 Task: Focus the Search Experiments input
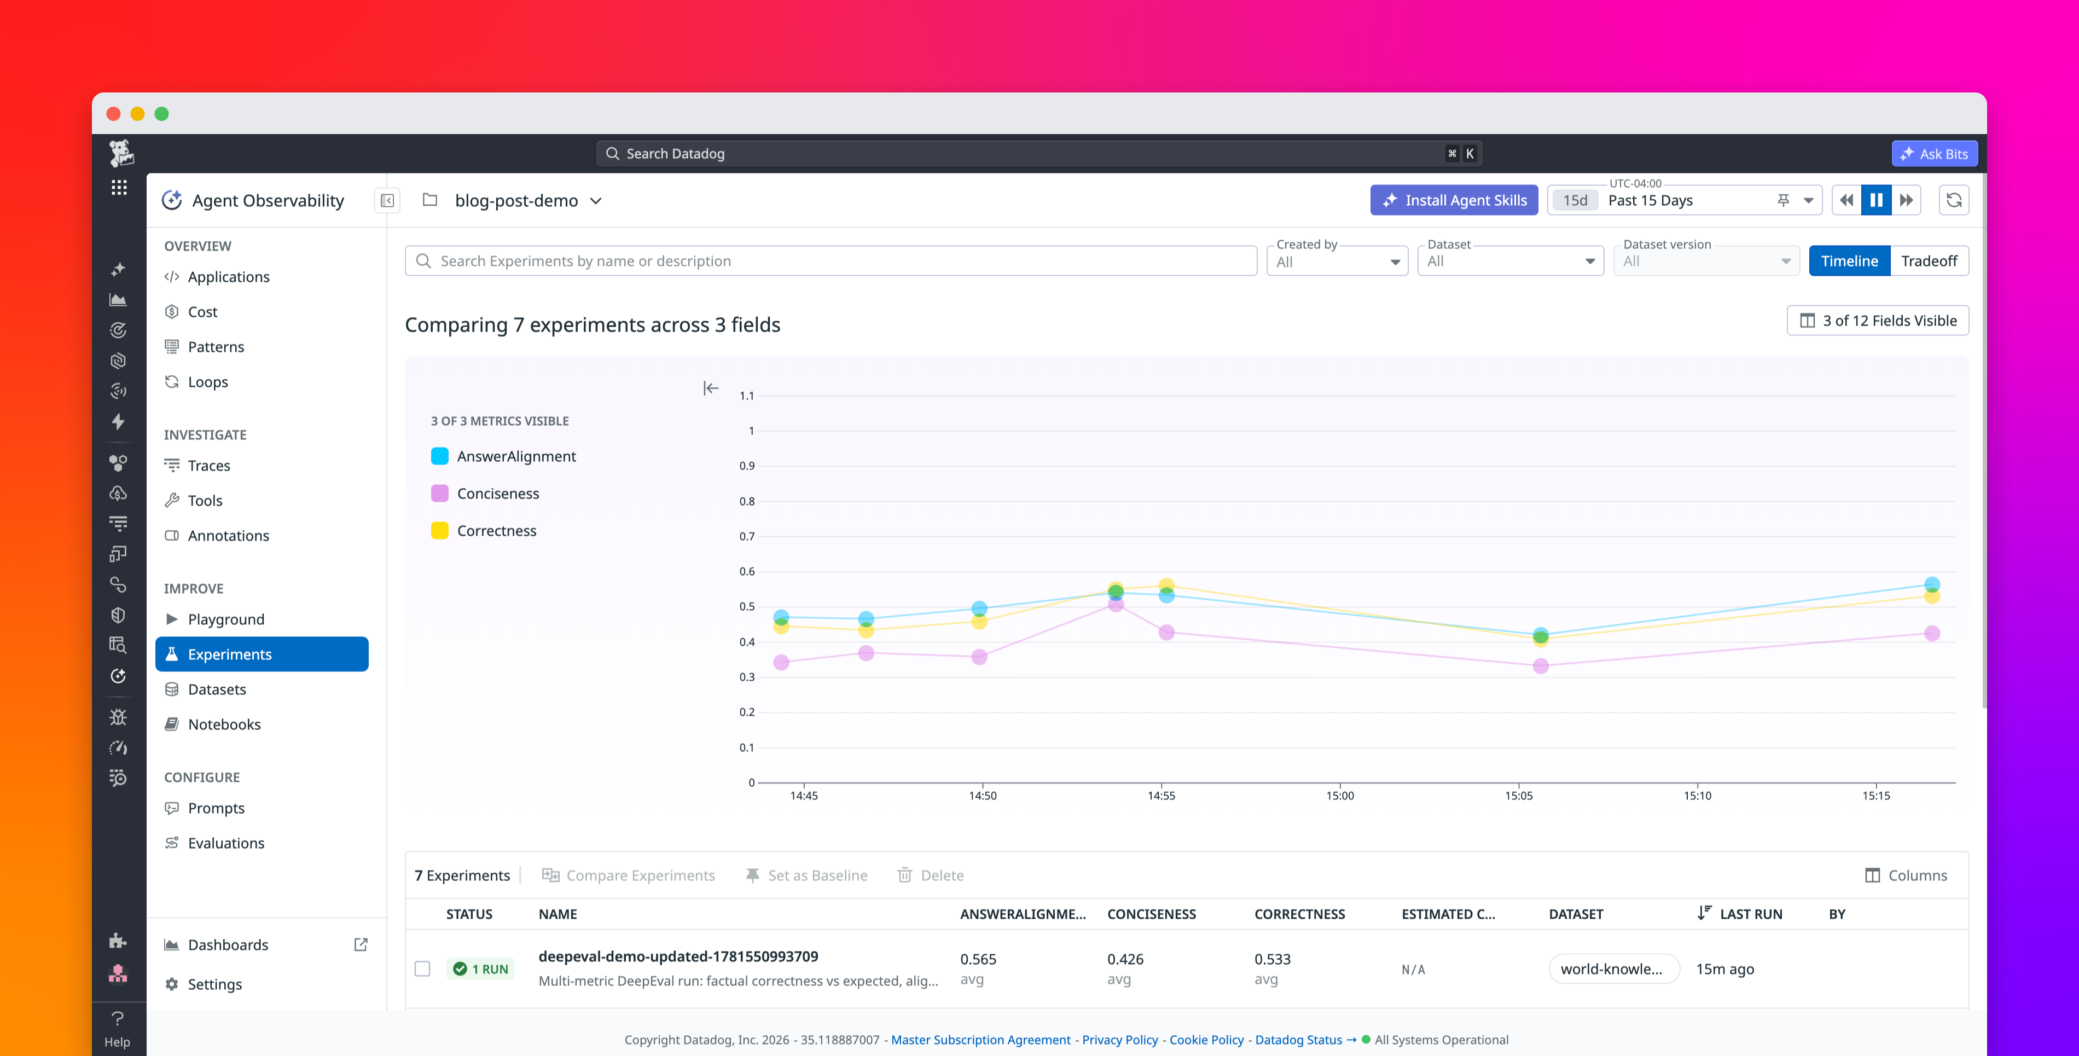click(x=831, y=261)
